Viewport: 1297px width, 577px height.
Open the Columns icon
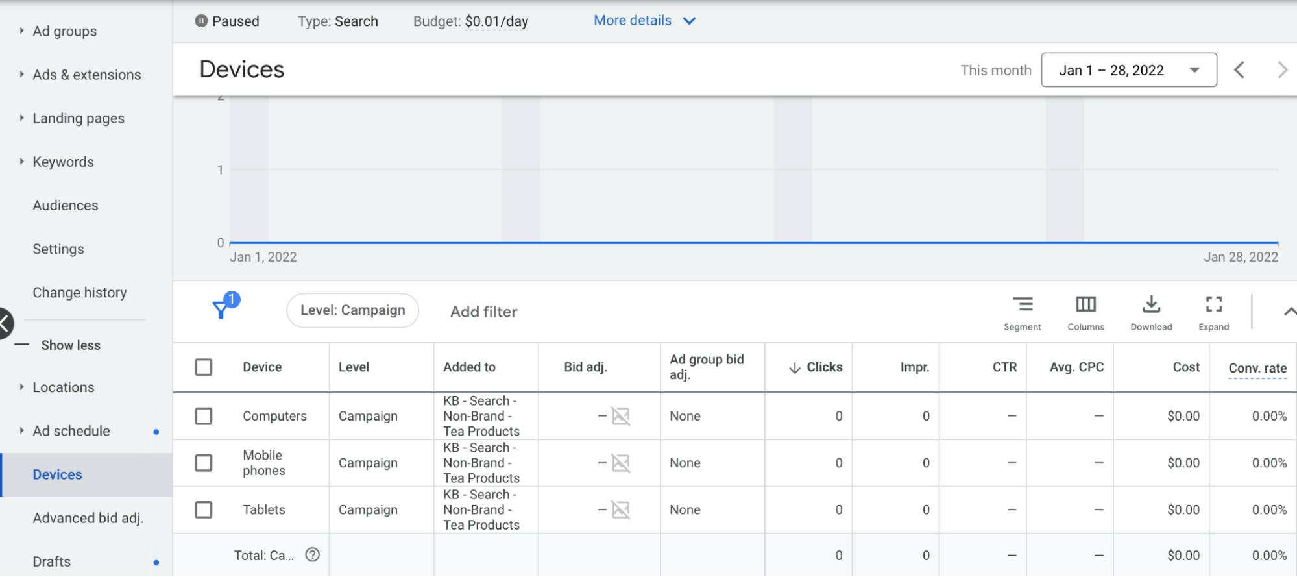[1085, 304]
